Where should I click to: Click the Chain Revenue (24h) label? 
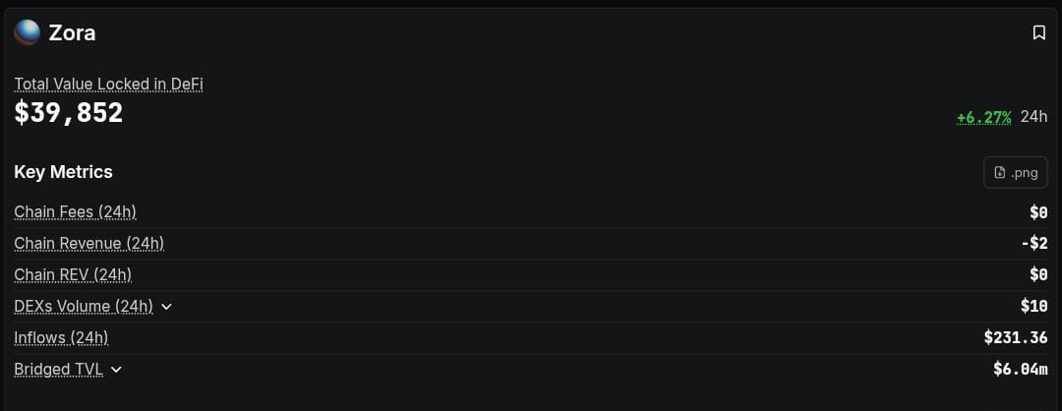click(x=88, y=244)
